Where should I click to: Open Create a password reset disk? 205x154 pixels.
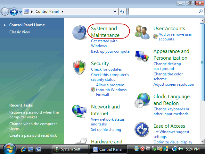point(33,135)
